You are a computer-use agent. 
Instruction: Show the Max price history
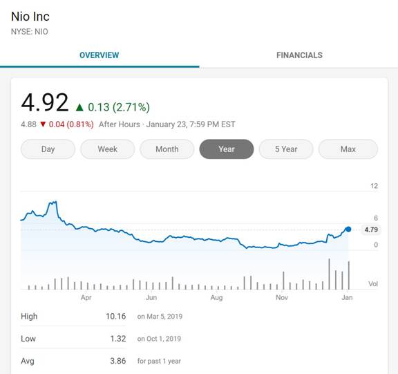point(348,149)
